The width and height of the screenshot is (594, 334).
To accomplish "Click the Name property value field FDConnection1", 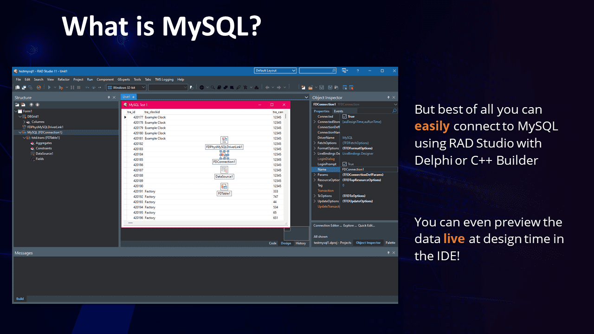I will click(369, 169).
